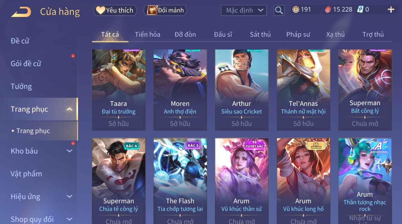Switch to the Tiến hóa tab
Image resolution: width=402 pixels, height=224 pixels.
pos(148,34)
